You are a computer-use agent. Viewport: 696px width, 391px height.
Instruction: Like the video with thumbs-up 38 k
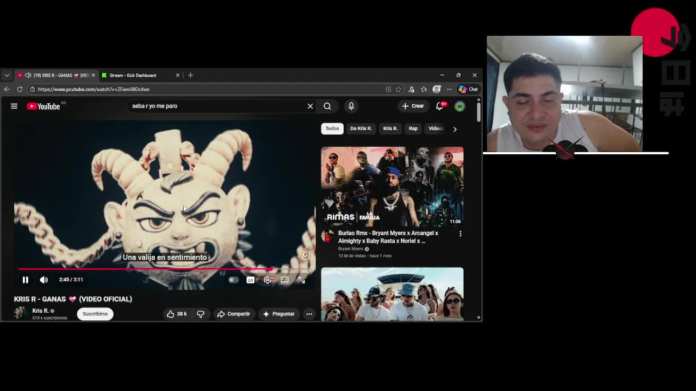click(x=177, y=314)
